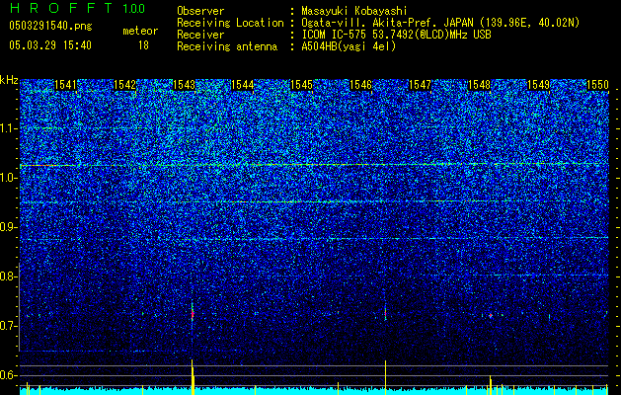Click the meteor echo at 15:46 in spectrogram

pos(385,314)
